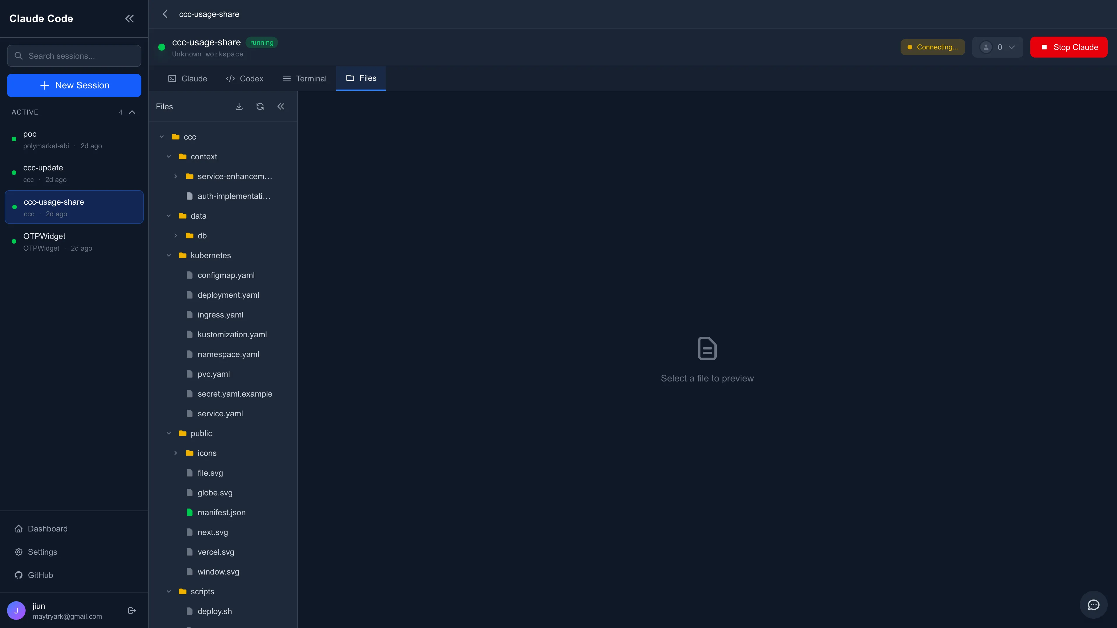Image resolution: width=1117 pixels, height=628 pixels.
Task: Open the GitHub link in sidebar
Action: [40, 575]
